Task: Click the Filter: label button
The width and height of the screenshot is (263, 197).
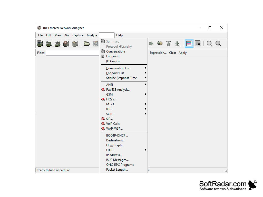Action: (x=41, y=53)
